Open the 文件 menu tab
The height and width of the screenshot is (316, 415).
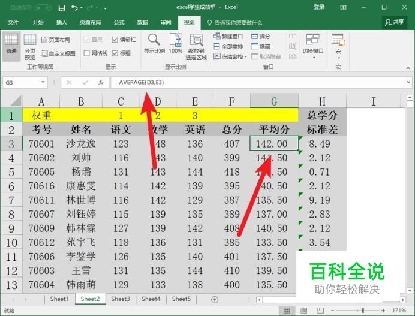pyautogui.click(x=13, y=23)
